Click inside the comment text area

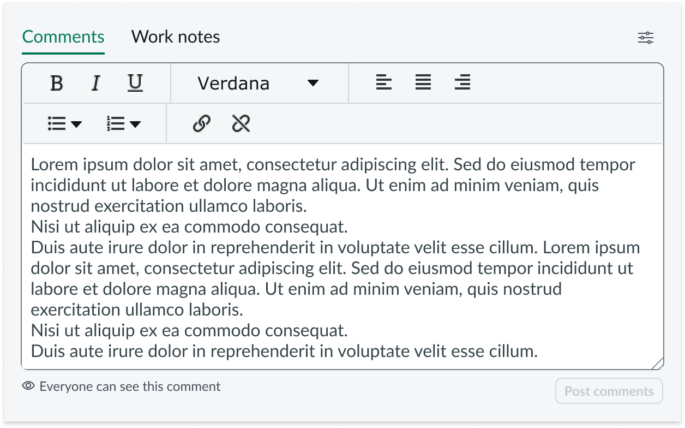coord(342,257)
